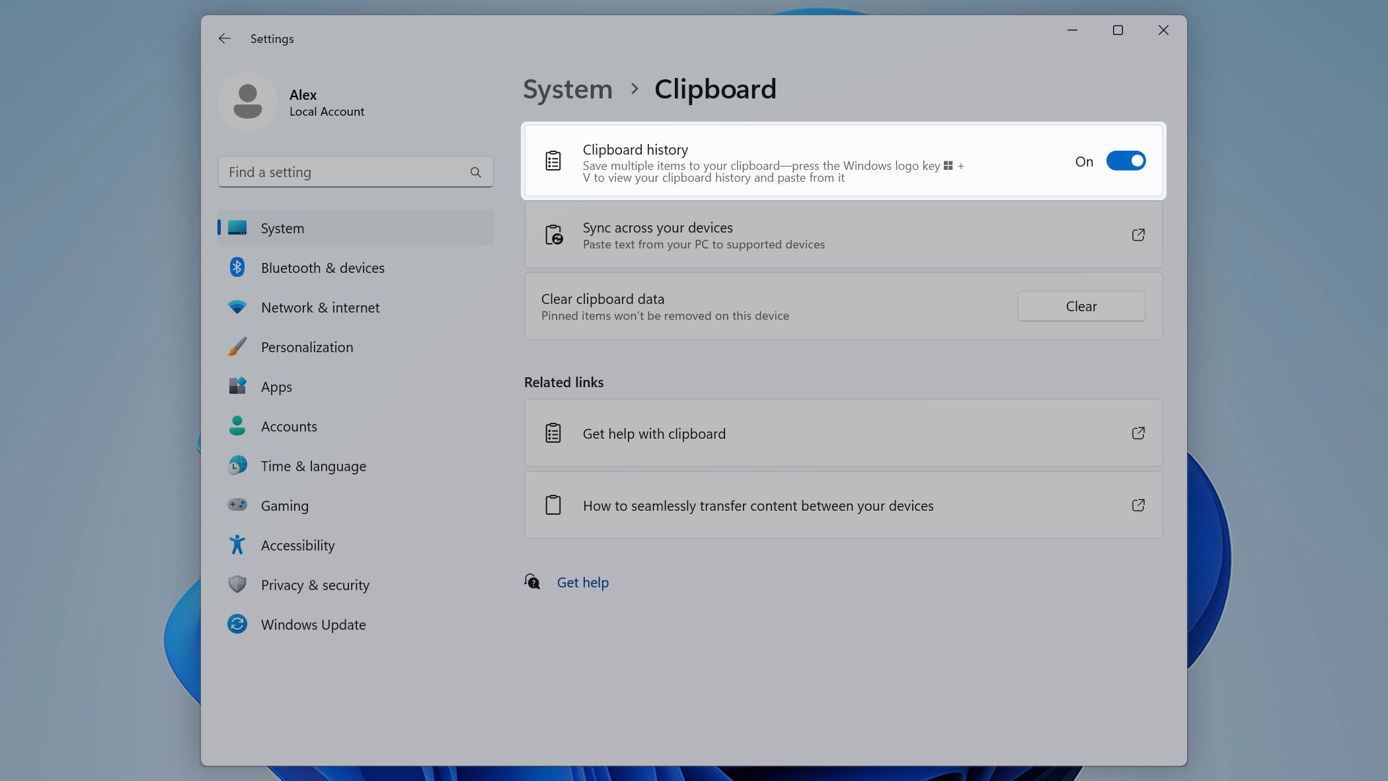
Task: Maximize the Settings window
Action: coord(1118,30)
